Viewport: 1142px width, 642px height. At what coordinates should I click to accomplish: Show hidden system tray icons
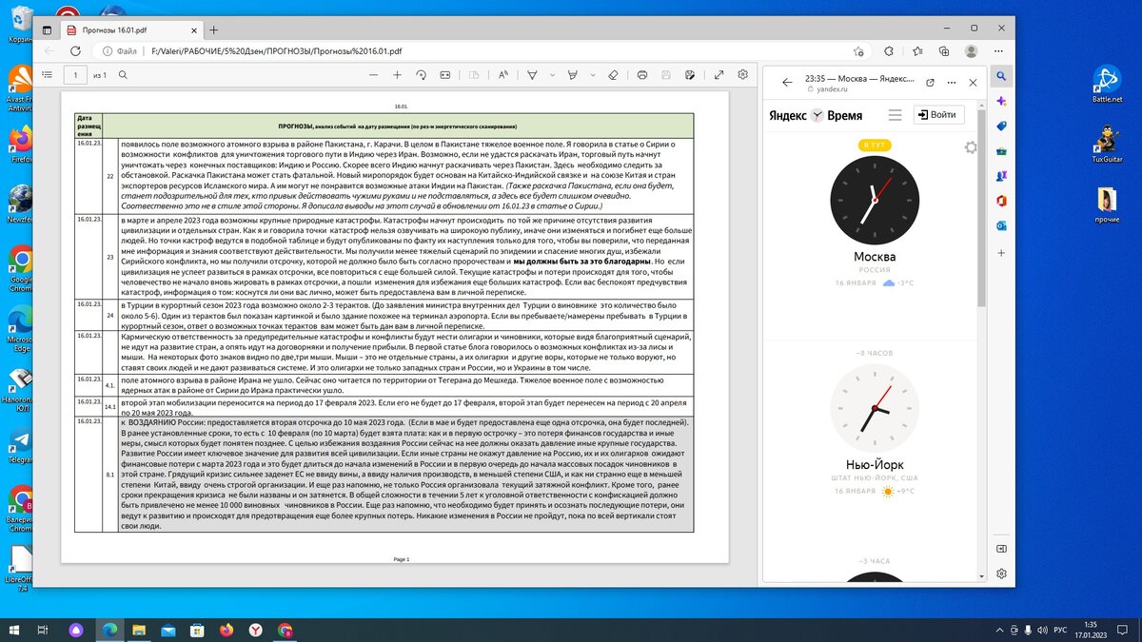[x=998, y=630]
